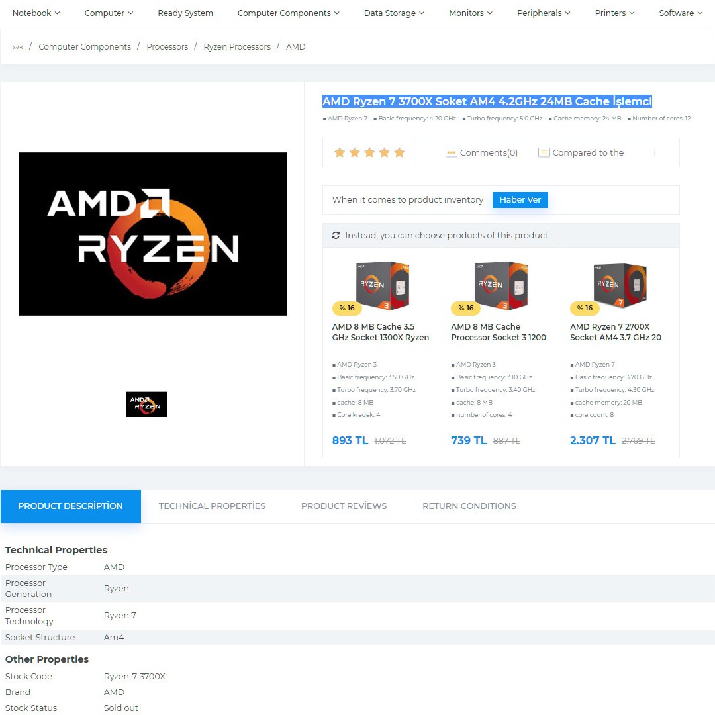715x715 pixels.
Task: Expand the Software menu chevron
Action: point(700,13)
